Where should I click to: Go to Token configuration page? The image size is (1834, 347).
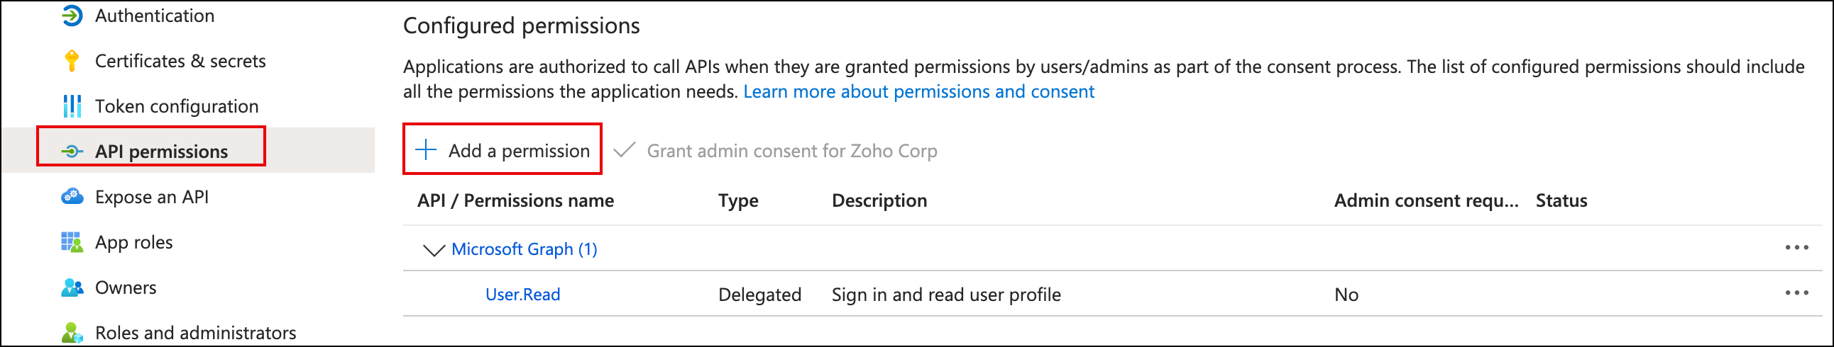[x=177, y=107]
